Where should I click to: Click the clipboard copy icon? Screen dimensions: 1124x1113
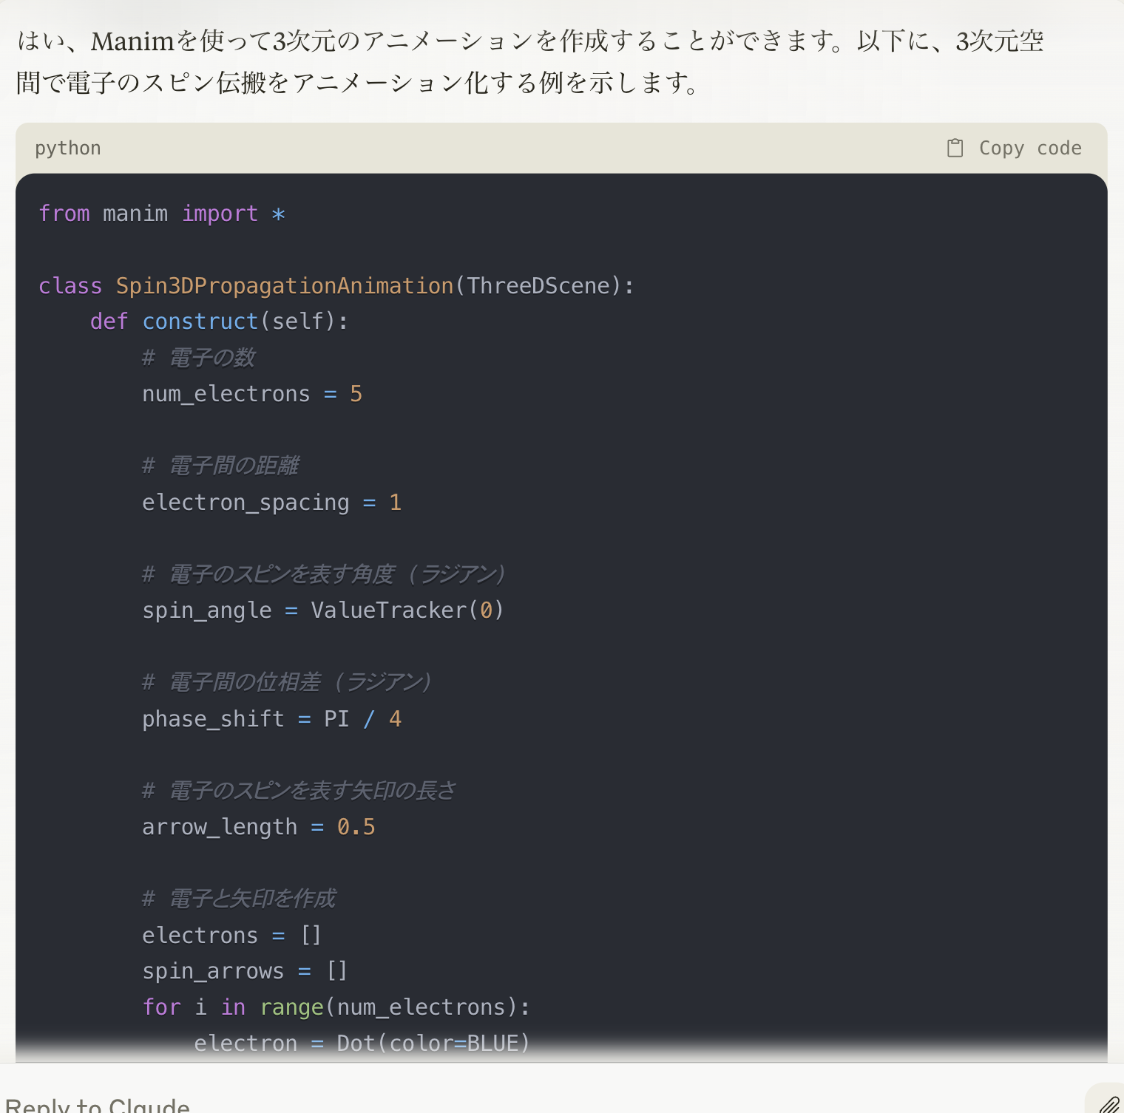(x=955, y=149)
